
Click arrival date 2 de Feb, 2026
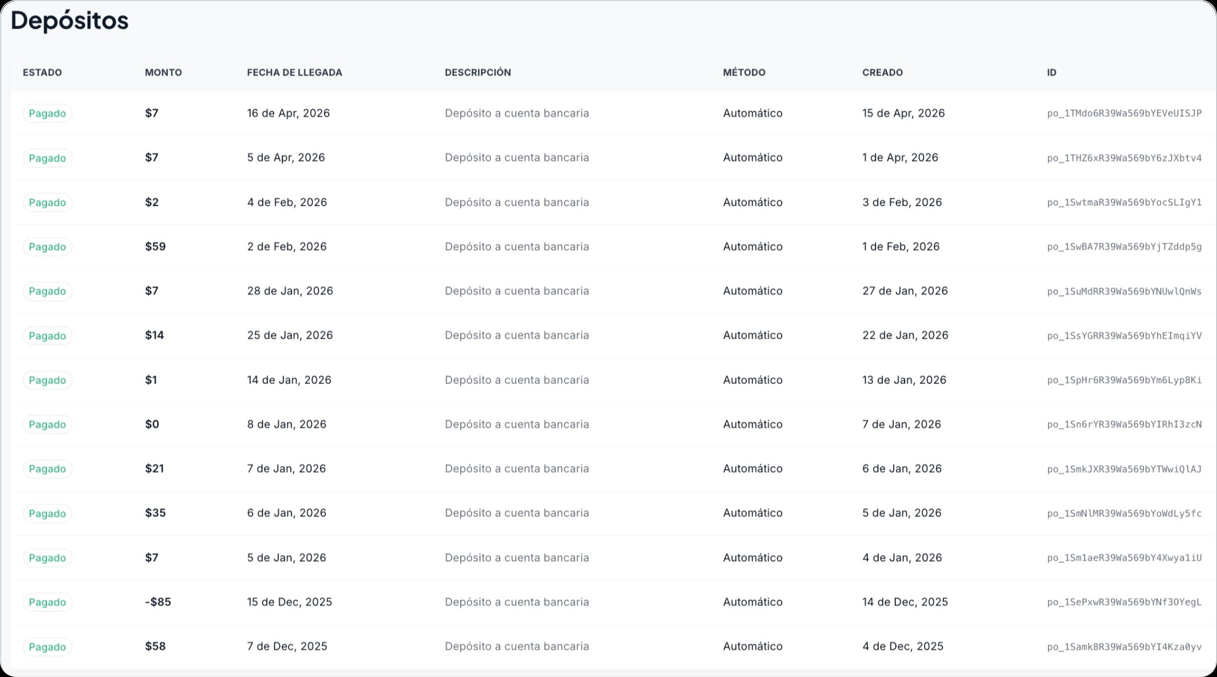click(x=287, y=247)
